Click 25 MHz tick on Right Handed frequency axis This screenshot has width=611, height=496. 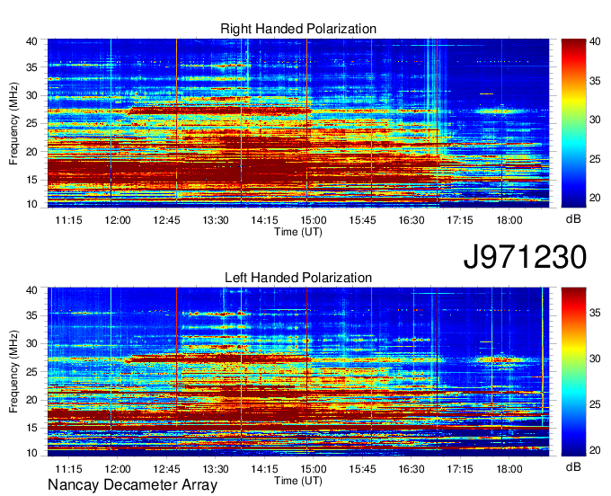31,123
